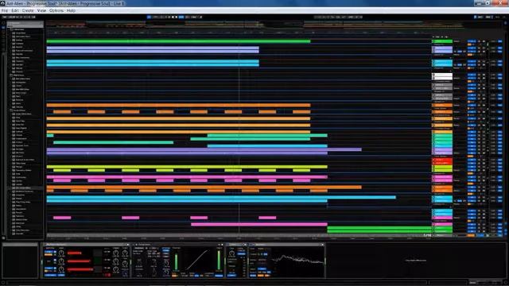Adjust the bottom red slider in the first device
This screenshot has height=286, width=509.
click(x=80, y=269)
